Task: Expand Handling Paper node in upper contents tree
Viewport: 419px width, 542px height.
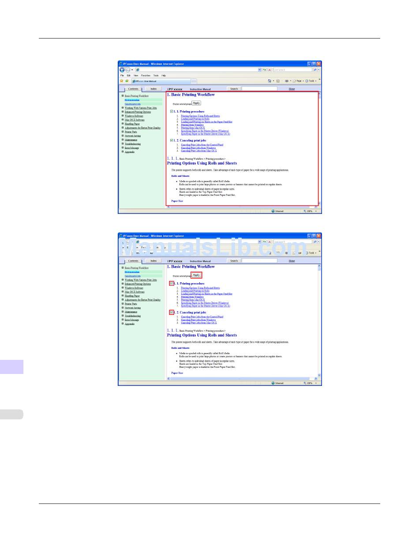Action: (x=123, y=124)
